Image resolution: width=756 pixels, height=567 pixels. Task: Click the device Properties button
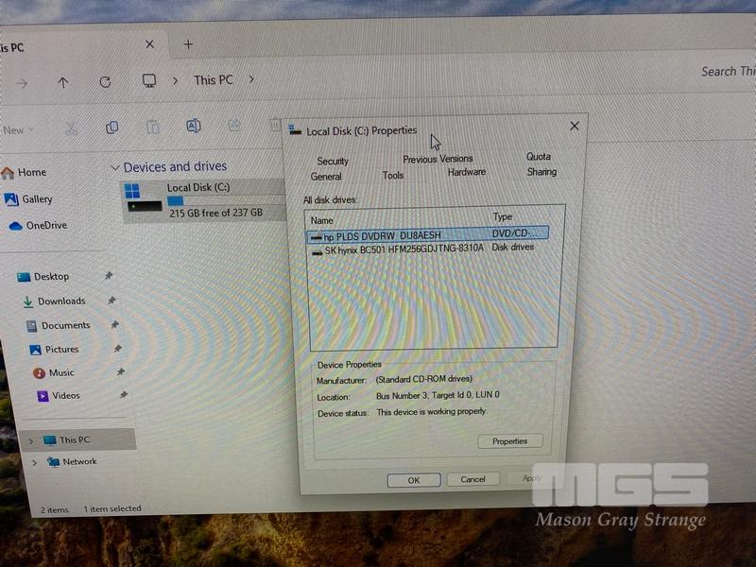[x=509, y=441]
